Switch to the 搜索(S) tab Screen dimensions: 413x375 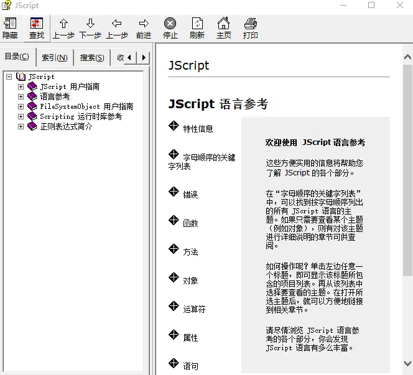[92, 58]
